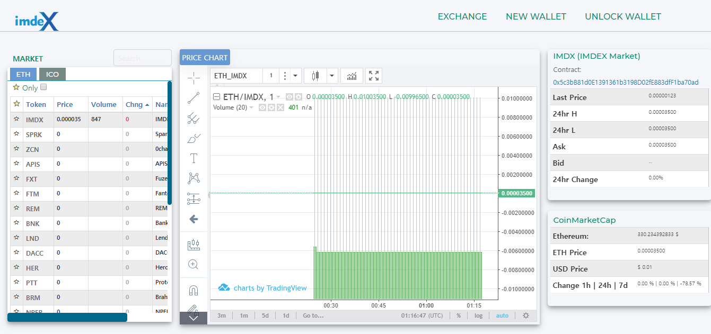This screenshot has height=334, width=711.
Task: Open ETH/IMDX series settings gear
Action: tap(299, 97)
